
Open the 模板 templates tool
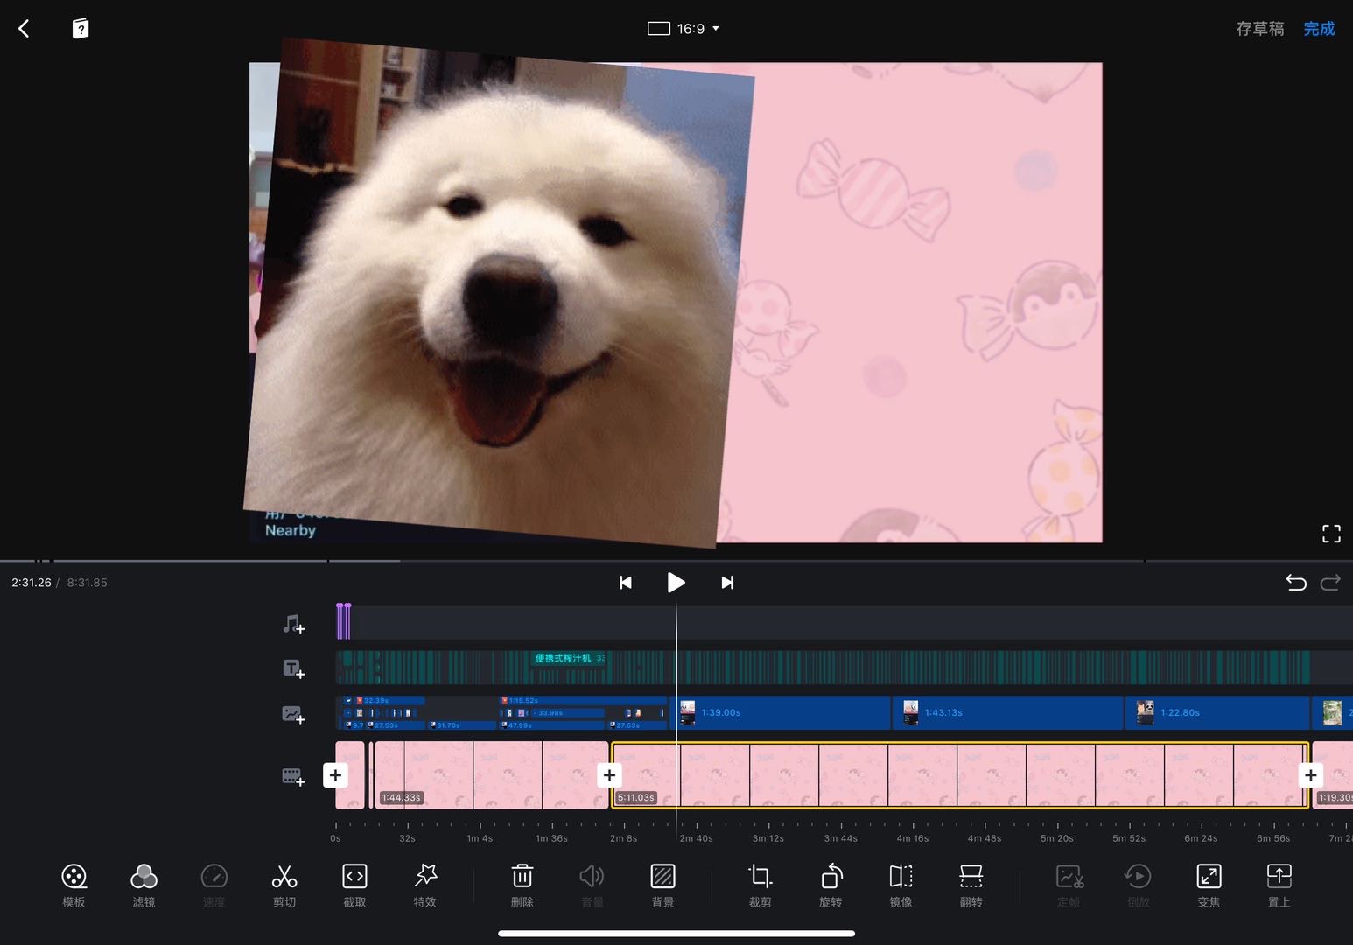pos(74,885)
